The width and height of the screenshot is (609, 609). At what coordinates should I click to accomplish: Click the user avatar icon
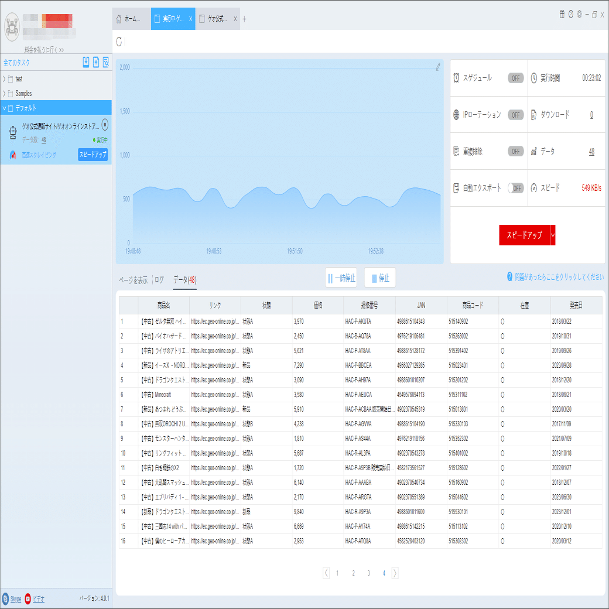click(x=12, y=27)
